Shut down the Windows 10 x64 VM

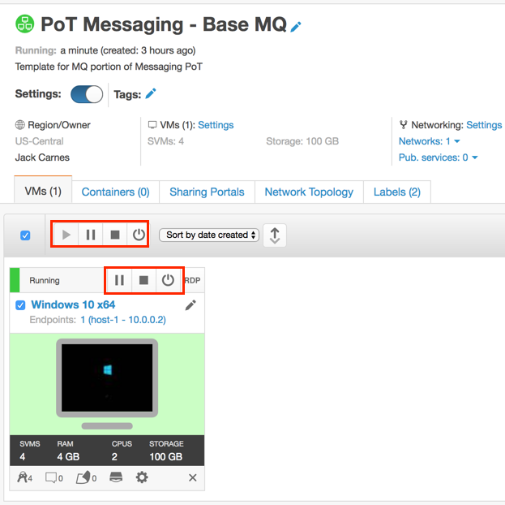coord(143,280)
